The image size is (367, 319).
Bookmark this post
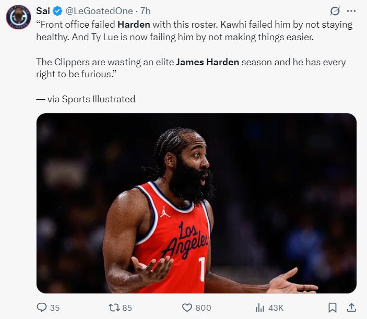(333, 308)
